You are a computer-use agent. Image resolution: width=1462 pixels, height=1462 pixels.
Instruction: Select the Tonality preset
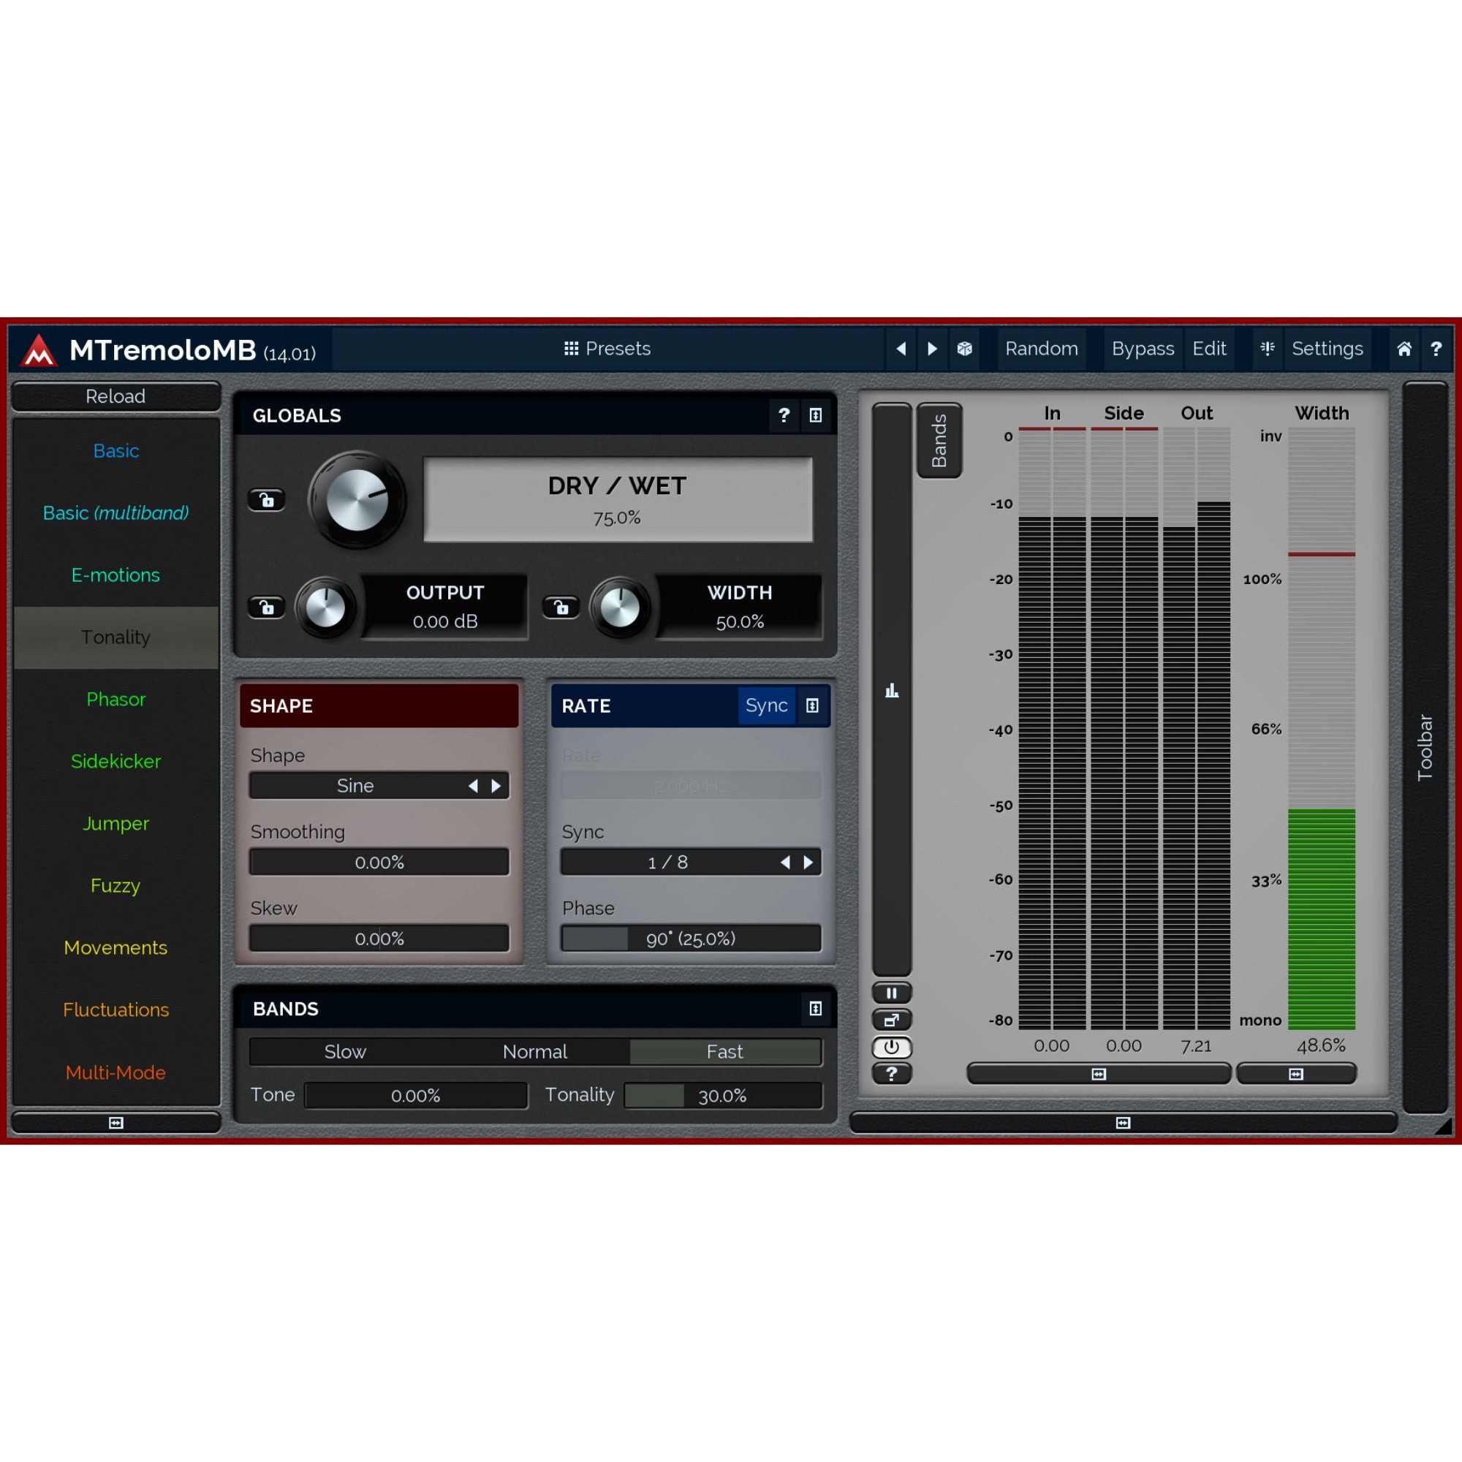tap(115, 637)
